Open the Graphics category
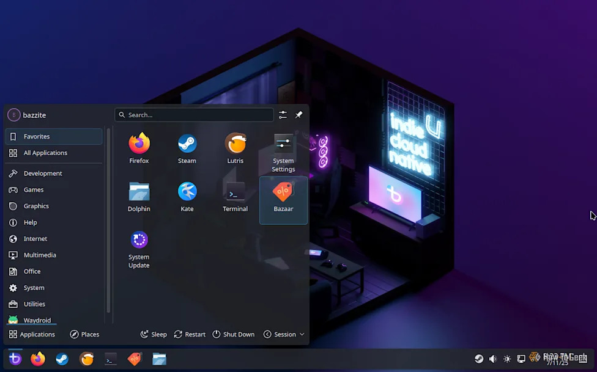597x372 pixels. [54, 206]
